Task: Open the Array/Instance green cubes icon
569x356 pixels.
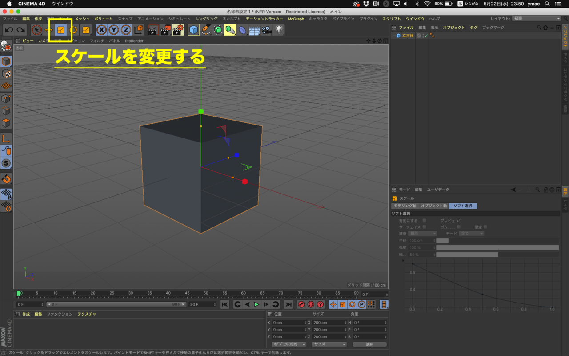Action: tap(230, 30)
